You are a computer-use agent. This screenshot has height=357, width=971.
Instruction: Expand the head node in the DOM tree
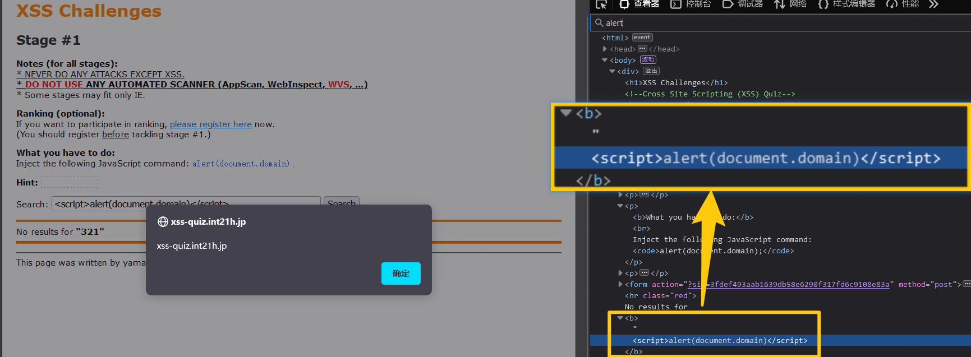point(605,49)
